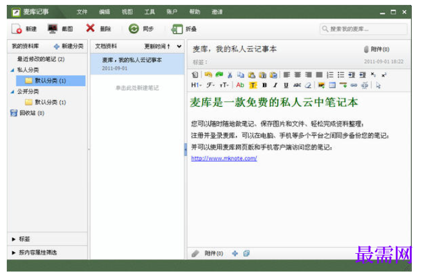Click the green 同步 sync icon
424x274 pixels.
pyautogui.click(x=133, y=29)
